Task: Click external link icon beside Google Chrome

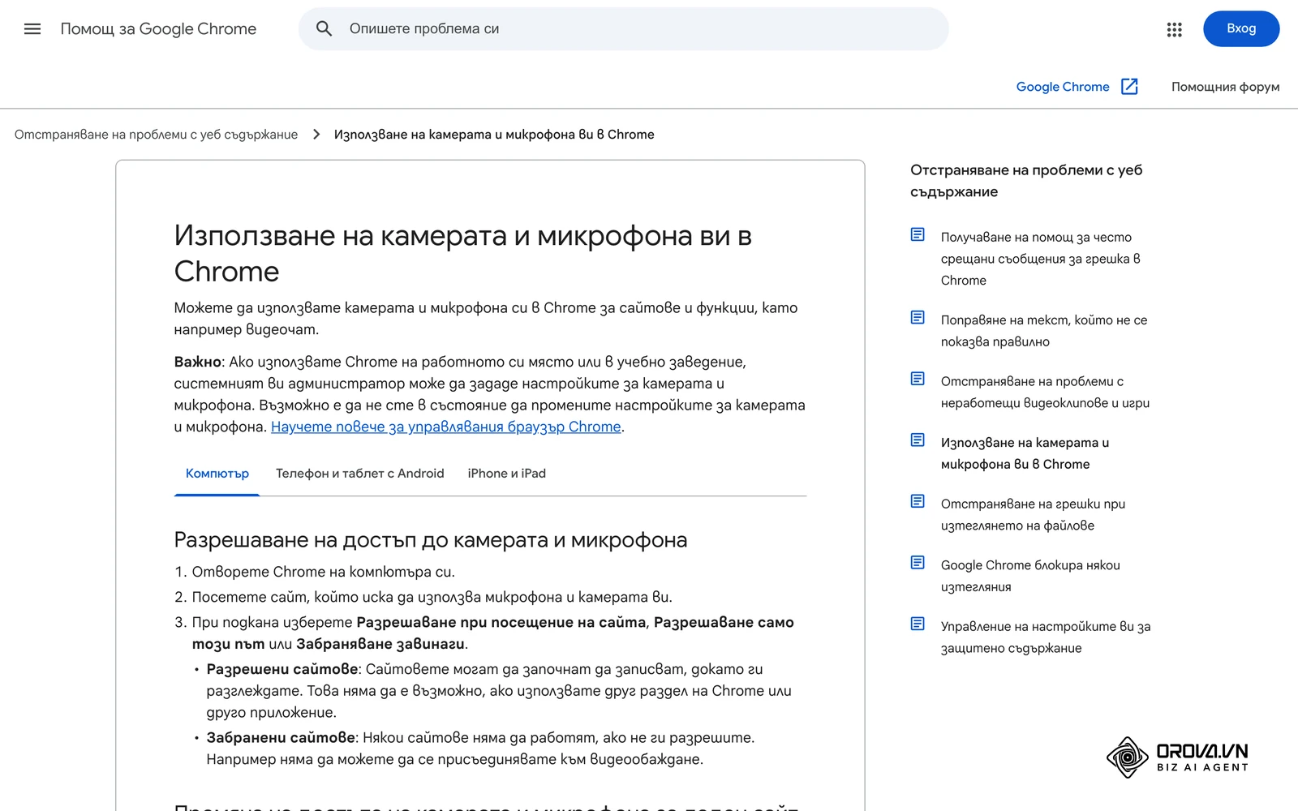Action: [1129, 87]
